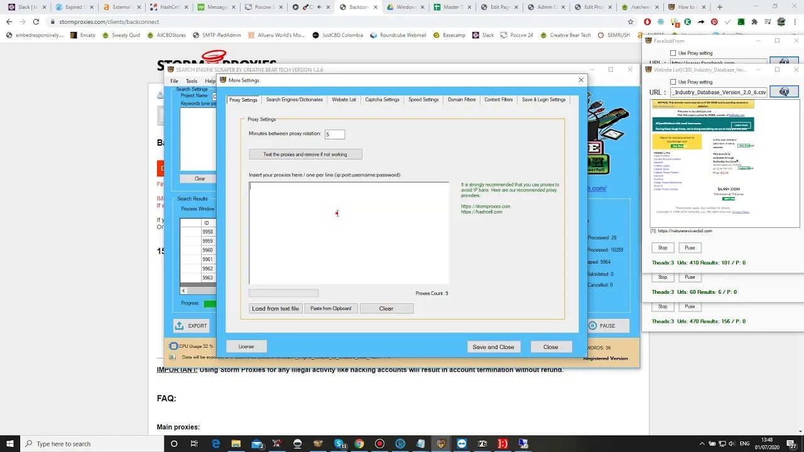Click Stop below naturerevivecbd.com URL

pyautogui.click(x=662, y=248)
